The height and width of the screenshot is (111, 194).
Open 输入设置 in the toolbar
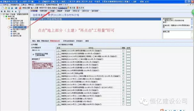(x=35, y=8)
